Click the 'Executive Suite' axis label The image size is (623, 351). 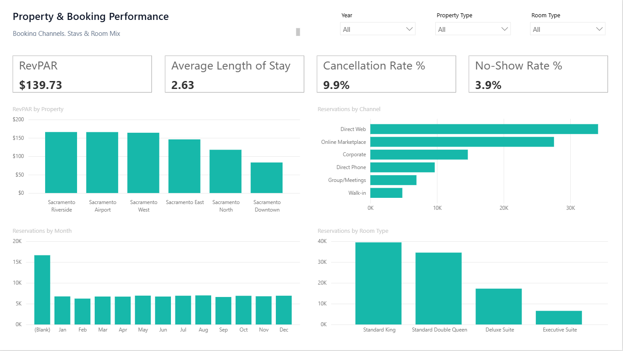(x=560, y=330)
